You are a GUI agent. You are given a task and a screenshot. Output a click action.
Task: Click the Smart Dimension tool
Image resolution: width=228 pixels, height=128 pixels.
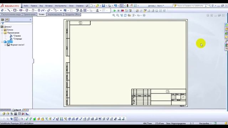click(x=2, y=10)
